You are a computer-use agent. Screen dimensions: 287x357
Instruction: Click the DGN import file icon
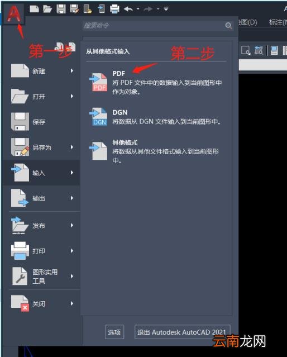[x=98, y=117]
